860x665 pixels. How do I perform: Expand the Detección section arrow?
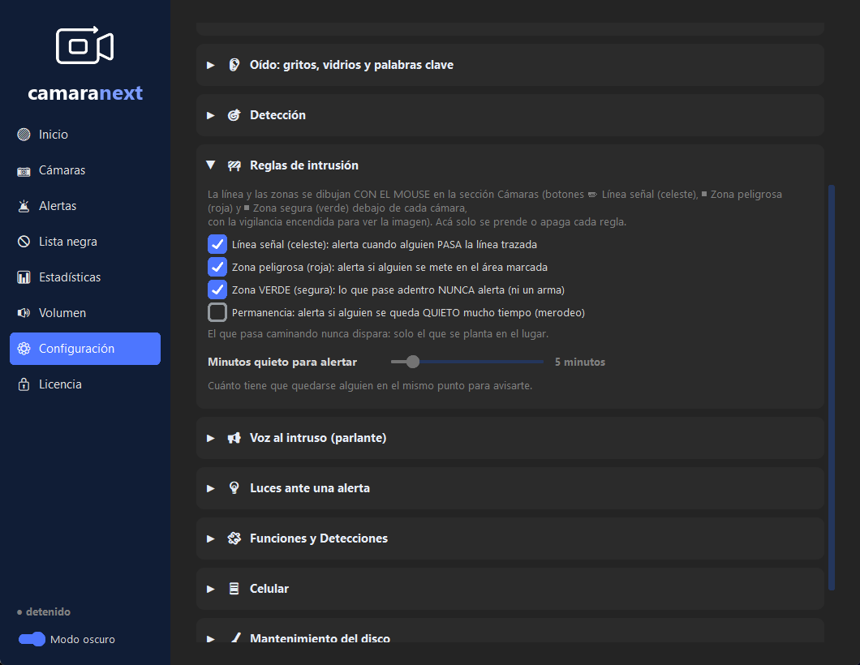[211, 116]
